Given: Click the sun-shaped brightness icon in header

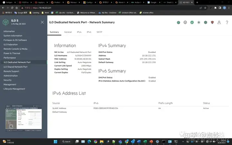Looking at the screenshot, I should click(x=199, y=22).
